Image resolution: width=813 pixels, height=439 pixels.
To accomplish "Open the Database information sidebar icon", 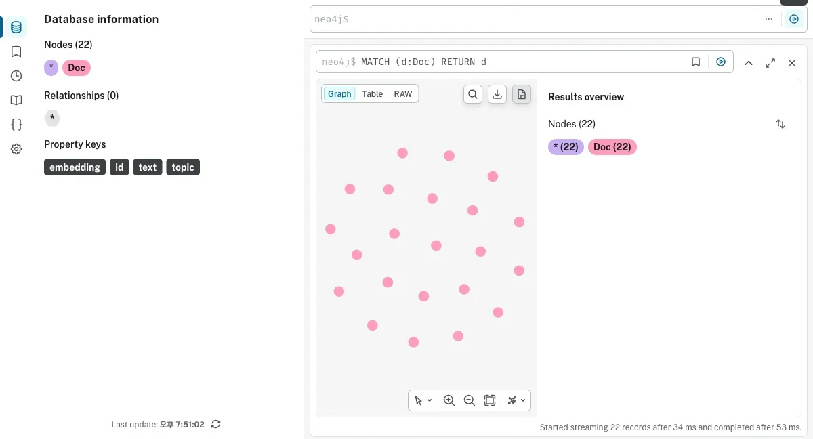I will (x=16, y=27).
